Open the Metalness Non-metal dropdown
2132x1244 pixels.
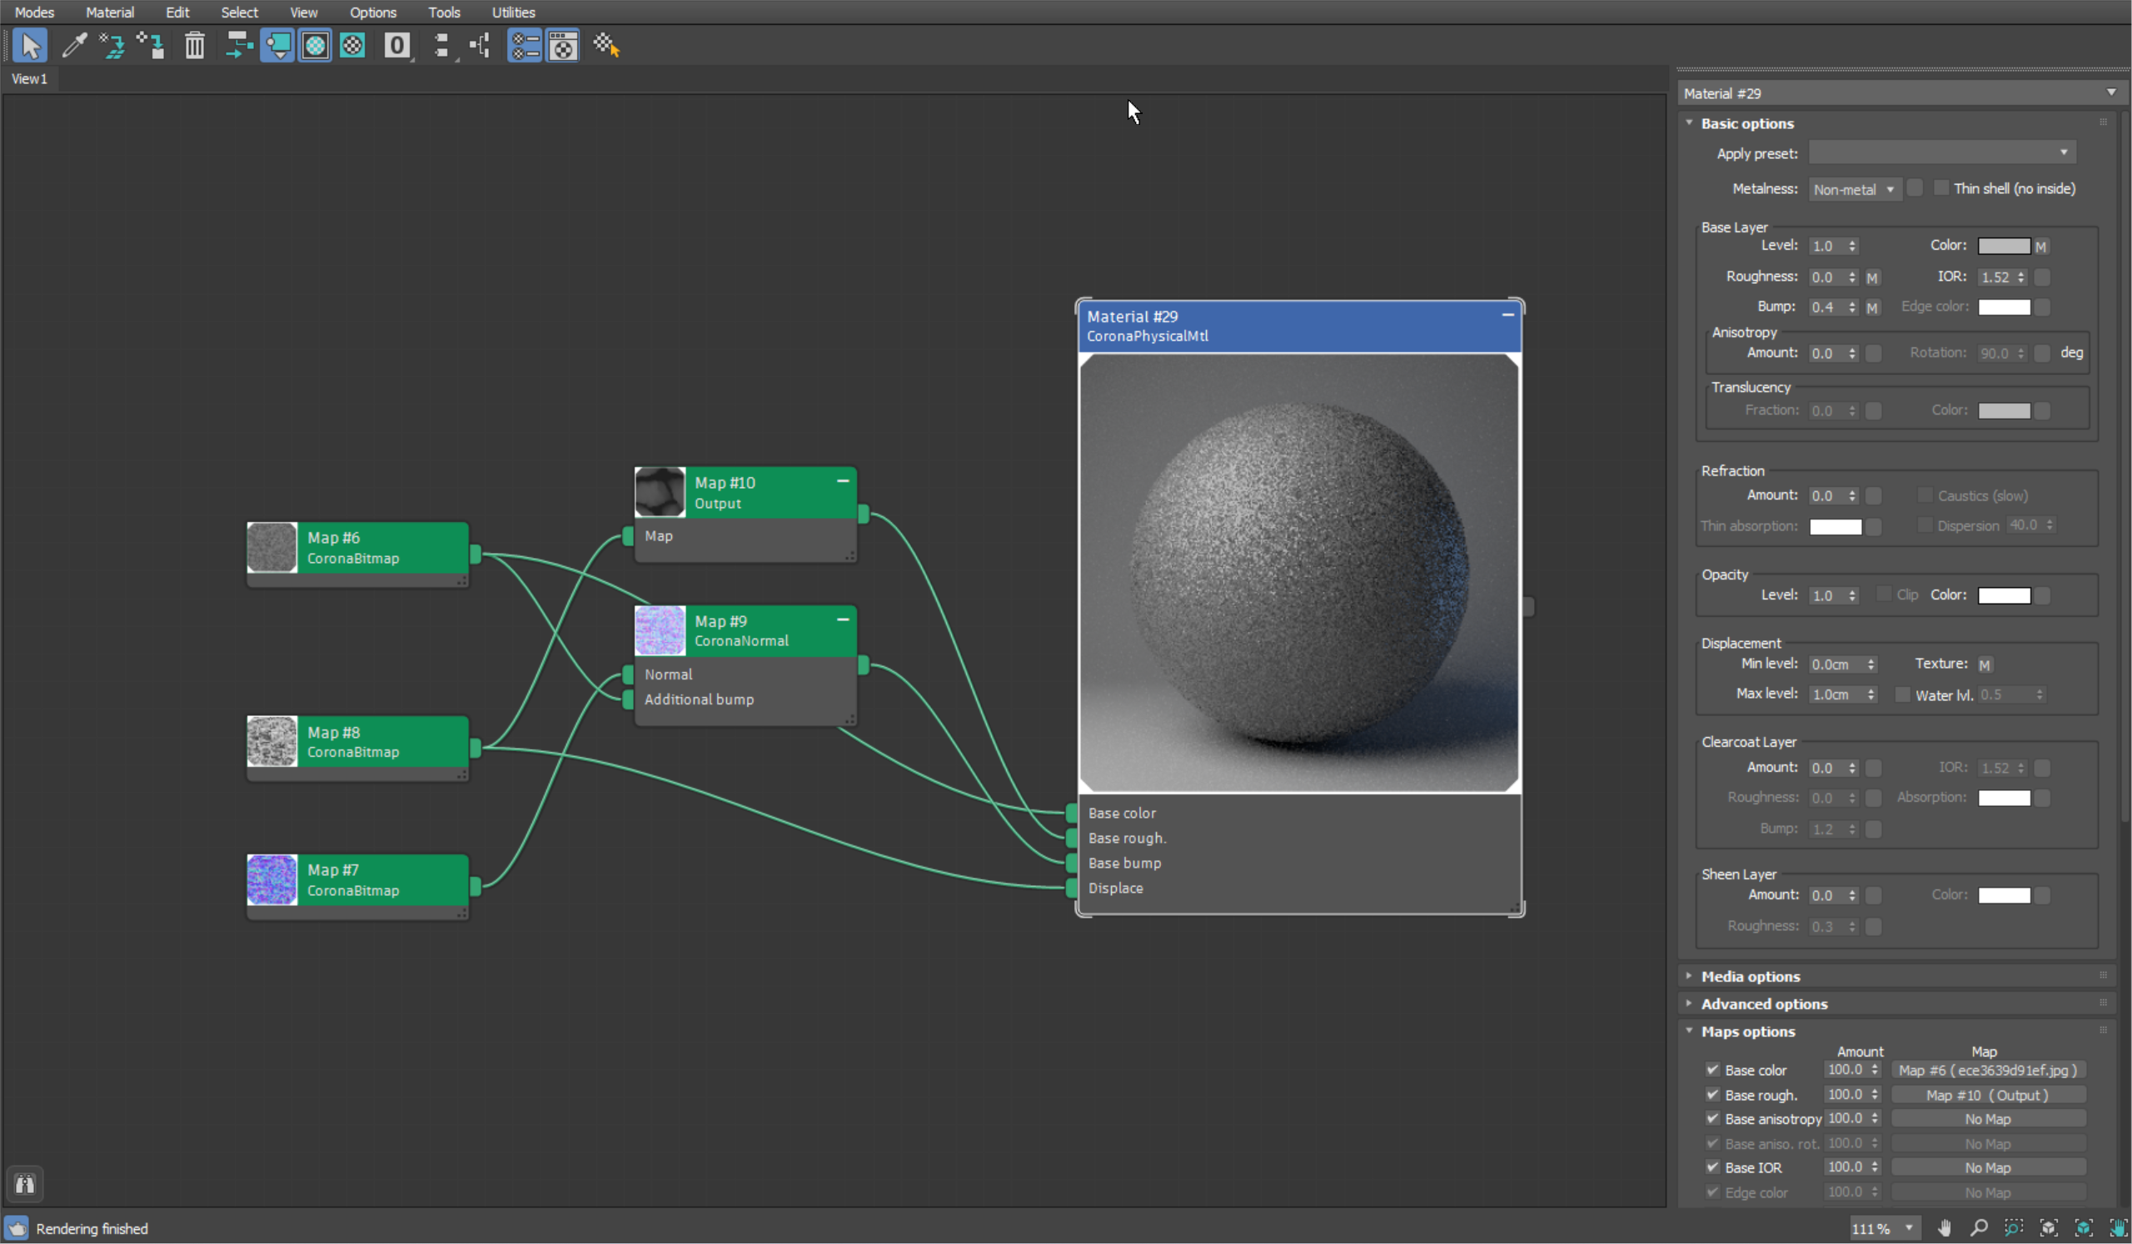[x=1854, y=190]
